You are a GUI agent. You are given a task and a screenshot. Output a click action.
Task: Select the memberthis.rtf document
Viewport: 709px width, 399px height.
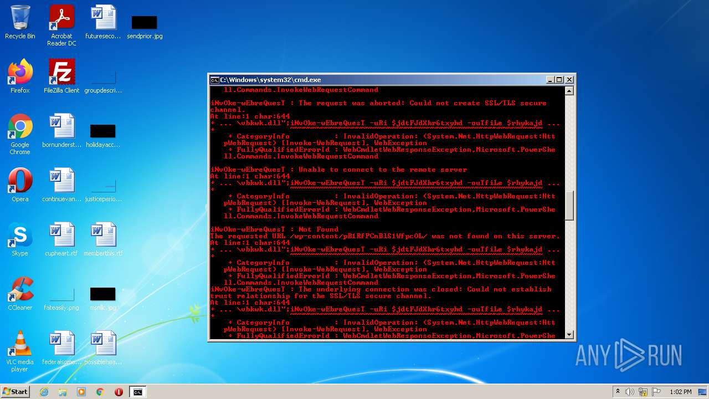[x=103, y=239]
